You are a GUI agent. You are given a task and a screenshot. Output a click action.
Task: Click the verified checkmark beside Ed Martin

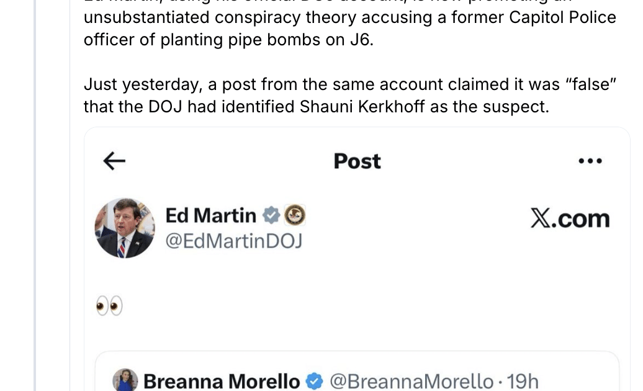coord(271,215)
